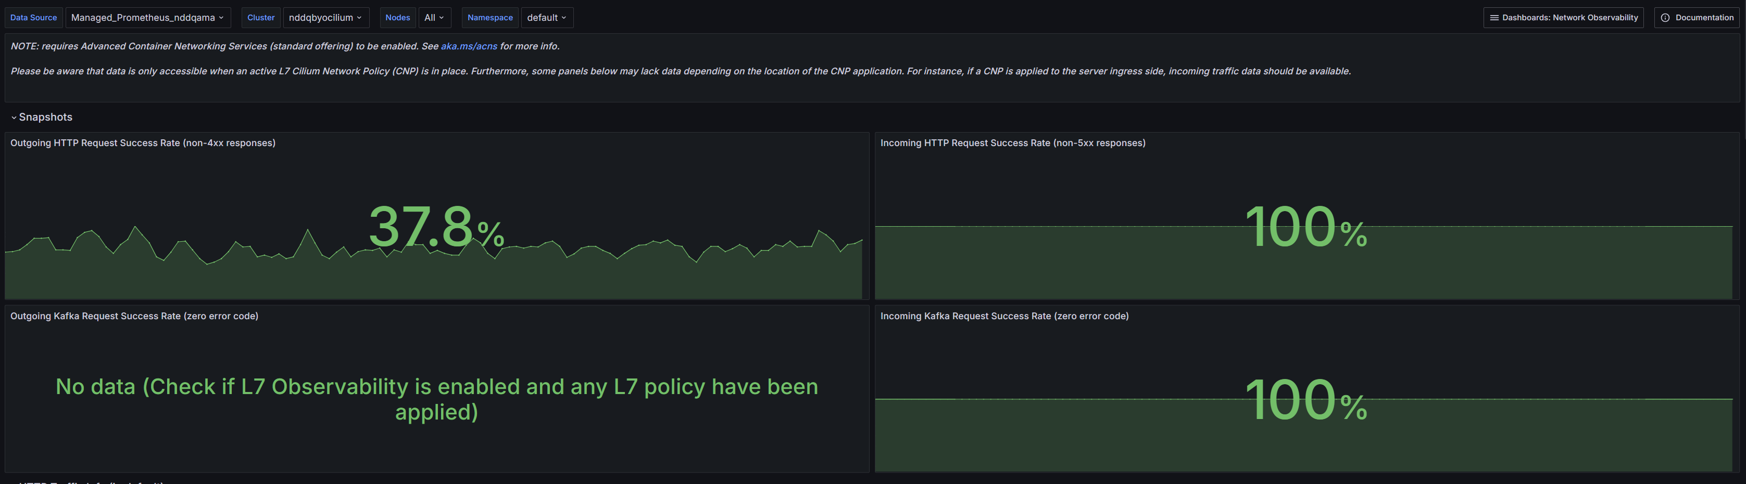Click the 'No data' message in the Kafka panel
Viewport: 1746px width, 484px height.
[436, 399]
